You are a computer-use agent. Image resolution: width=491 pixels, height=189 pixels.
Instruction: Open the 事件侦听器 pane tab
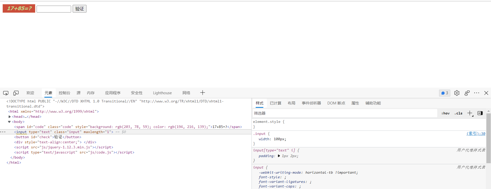[x=311, y=103]
